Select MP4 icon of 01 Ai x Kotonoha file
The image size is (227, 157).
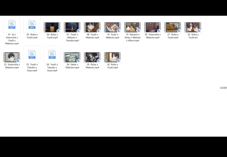(12, 25)
